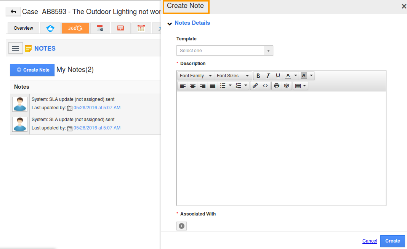Click the Print icon in the editor toolbar

click(x=276, y=85)
